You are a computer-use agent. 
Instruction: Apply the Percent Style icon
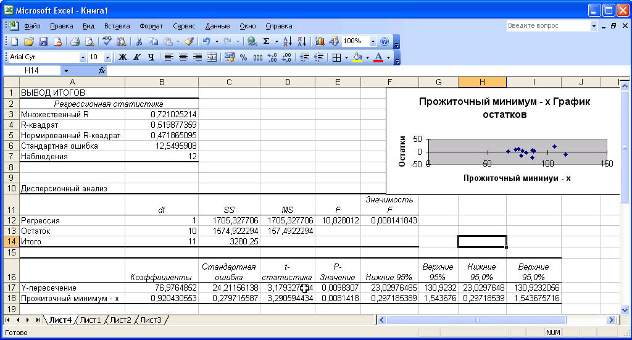coord(243,57)
